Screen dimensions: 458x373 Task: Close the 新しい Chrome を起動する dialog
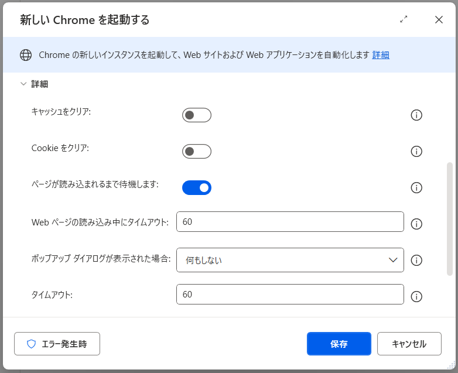[439, 19]
